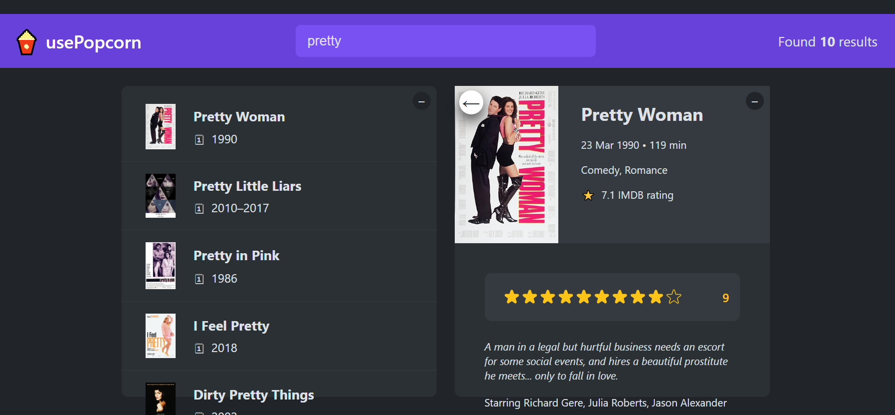Set rating to ten stars
This screenshot has height=415, width=895.
tap(673, 297)
